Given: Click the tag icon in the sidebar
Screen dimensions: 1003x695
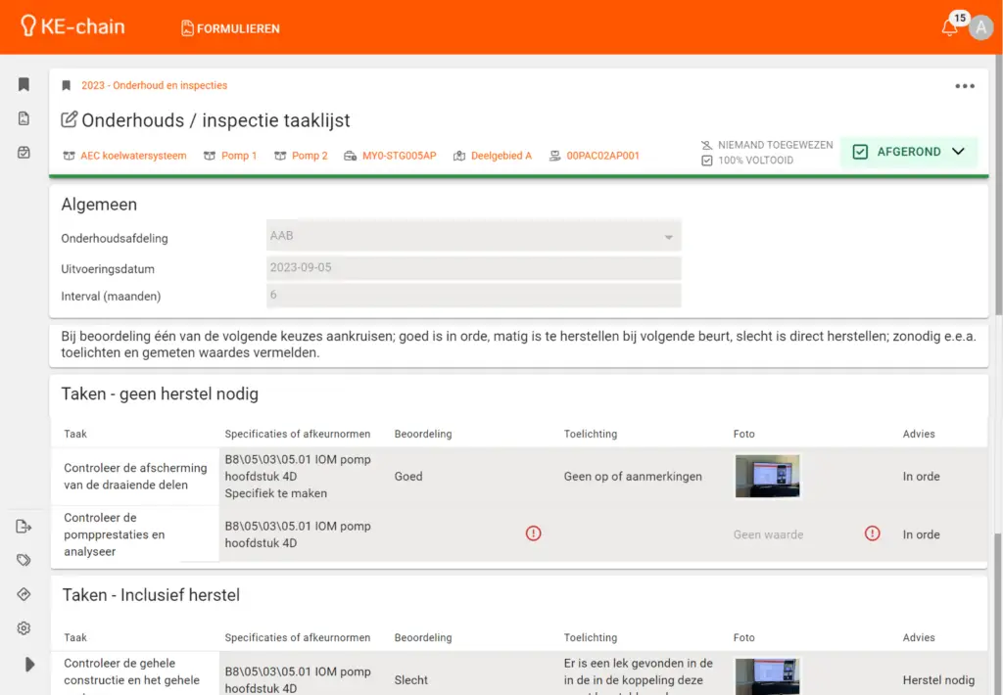Looking at the screenshot, I should coord(24,560).
